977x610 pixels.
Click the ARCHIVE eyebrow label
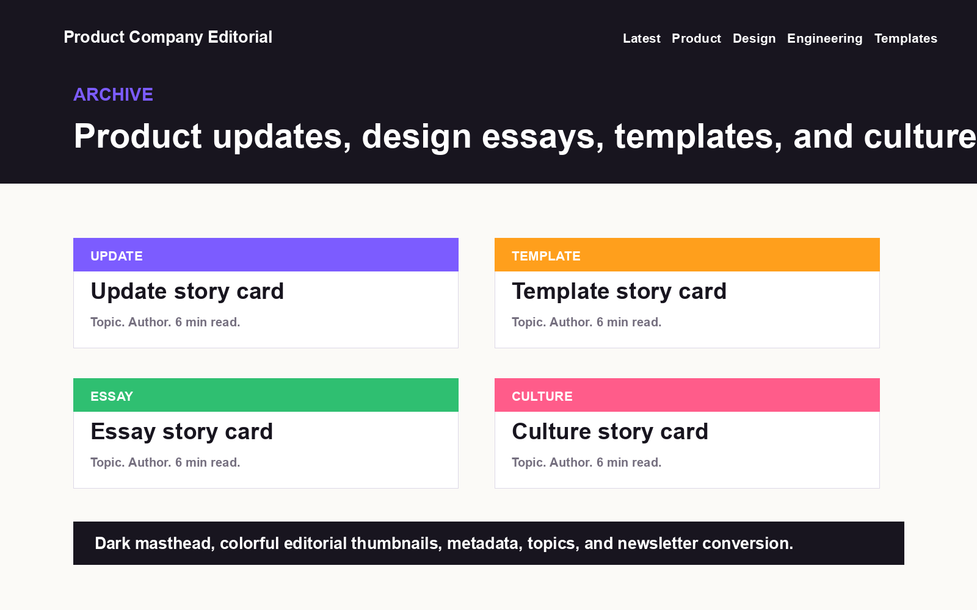[114, 95]
